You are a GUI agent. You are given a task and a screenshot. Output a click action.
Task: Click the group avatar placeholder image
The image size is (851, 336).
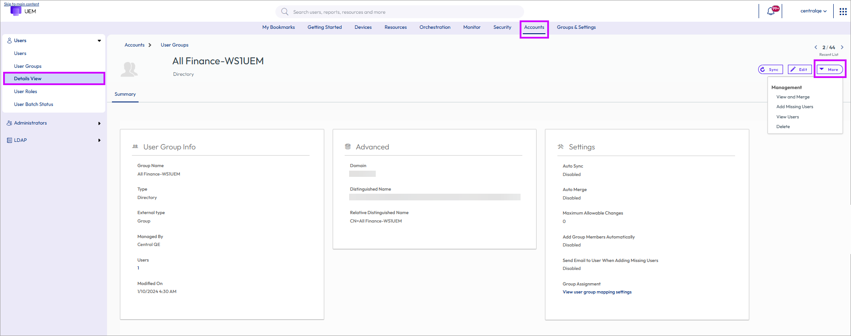[129, 69]
